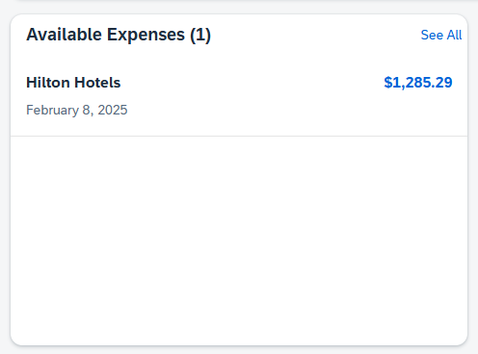View all available expenses via See All
478x354 pixels.
tap(441, 35)
